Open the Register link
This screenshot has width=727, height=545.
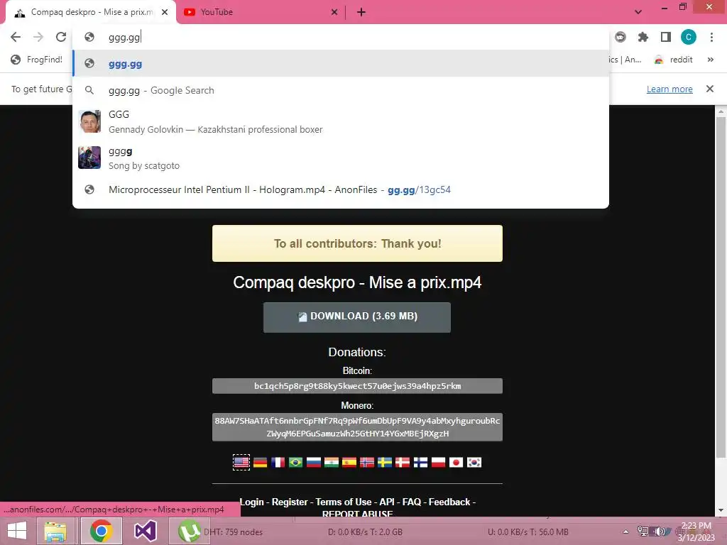(x=290, y=502)
